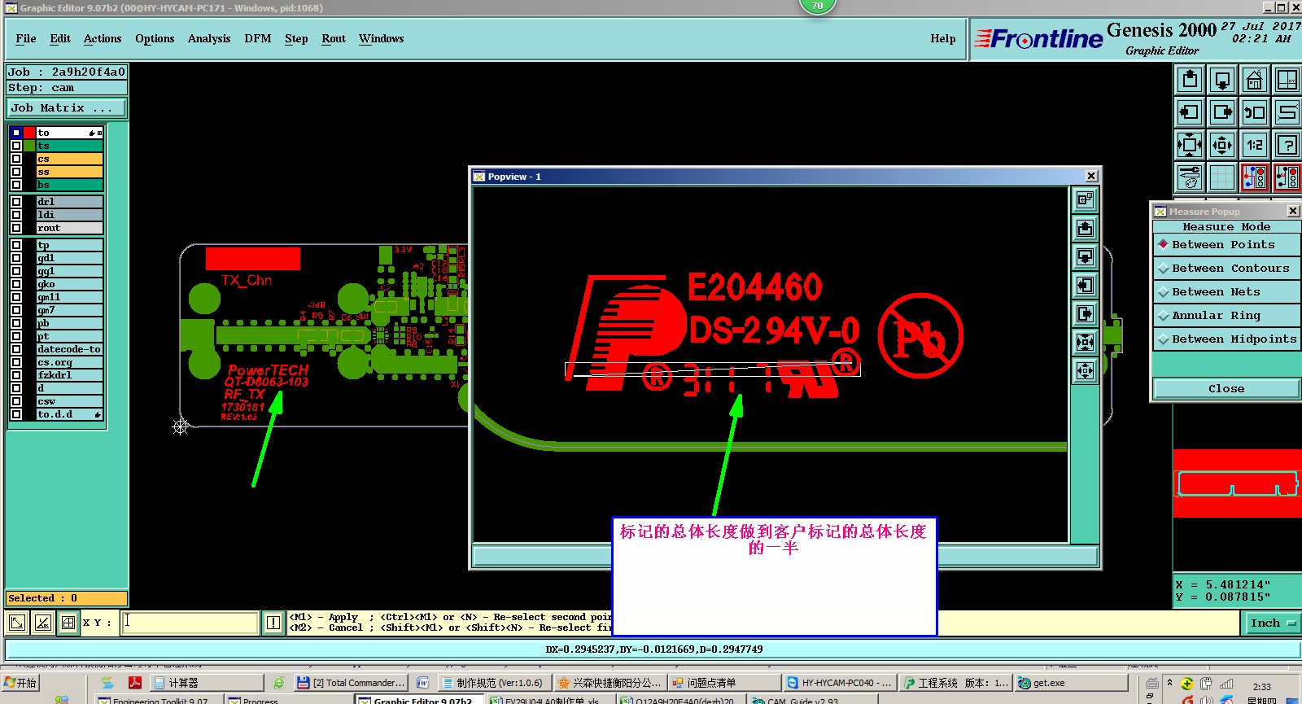Click the Home view icon
Image resolution: width=1302 pixels, height=704 pixels.
(1255, 80)
